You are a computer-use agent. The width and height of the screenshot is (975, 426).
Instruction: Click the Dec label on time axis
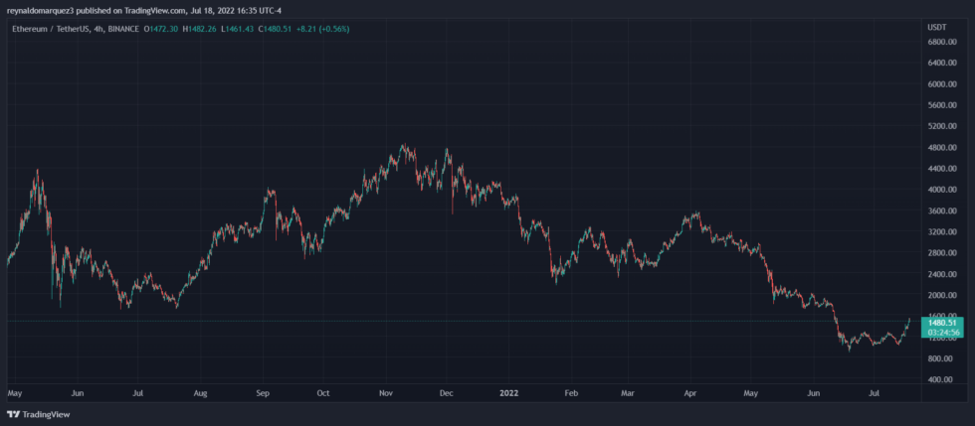click(447, 392)
